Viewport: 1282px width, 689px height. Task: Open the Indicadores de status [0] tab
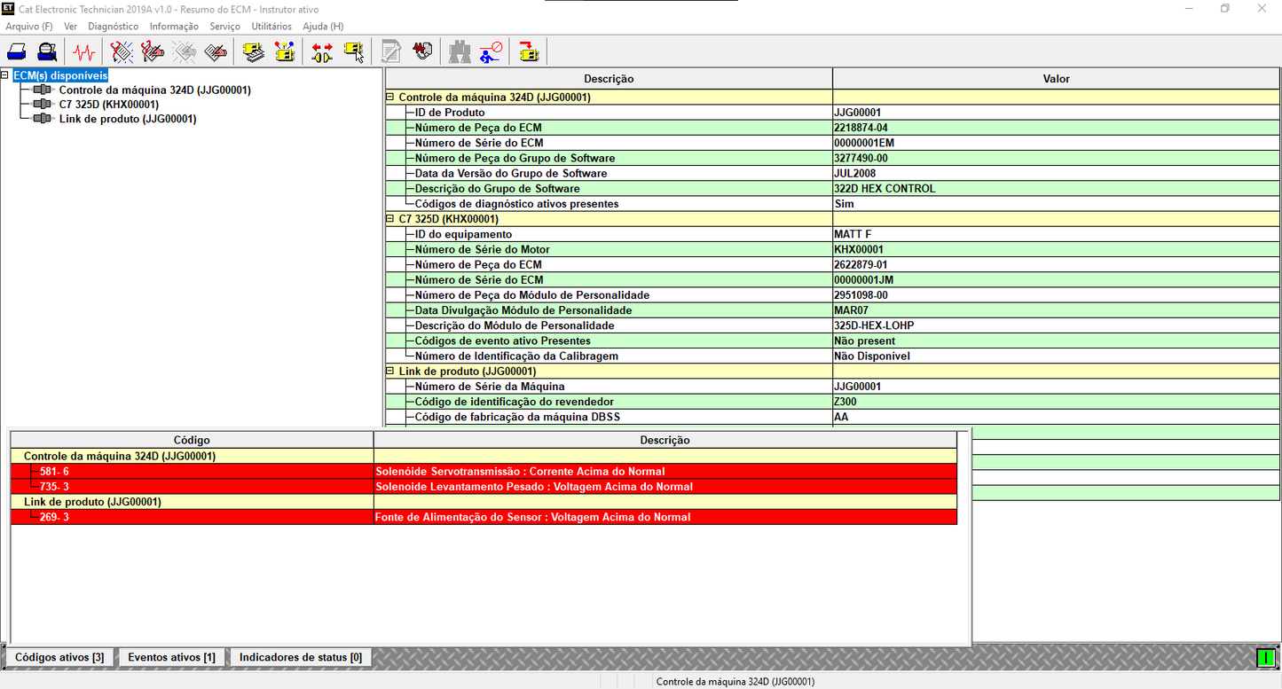point(300,658)
